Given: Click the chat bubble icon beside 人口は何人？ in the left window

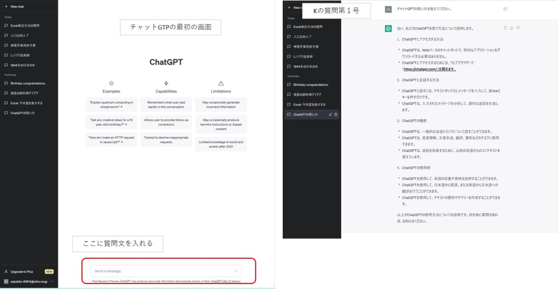Looking at the screenshot, I should [x=6, y=35].
